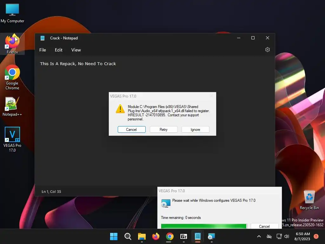Open Notepad Edit menu

coord(59,50)
